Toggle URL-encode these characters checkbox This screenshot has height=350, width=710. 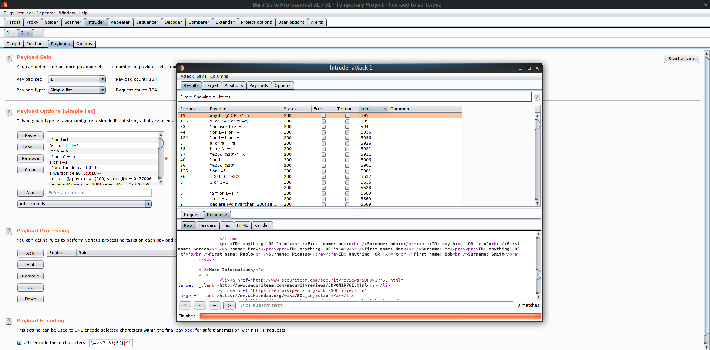[20, 343]
